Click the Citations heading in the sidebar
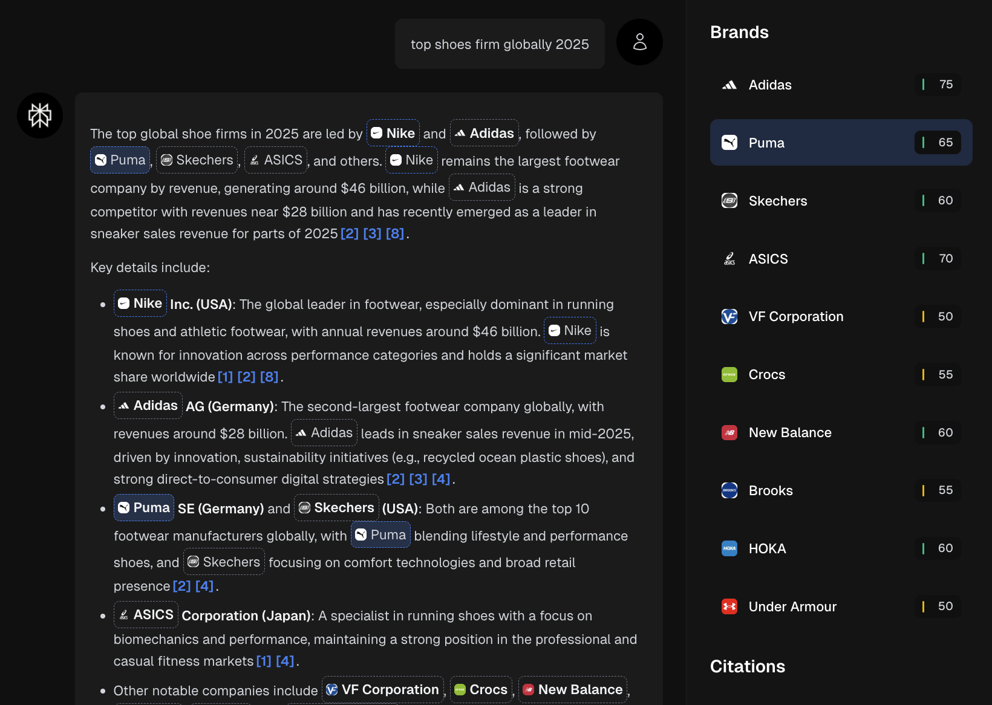Screen dimensions: 992x705 (747, 666)
